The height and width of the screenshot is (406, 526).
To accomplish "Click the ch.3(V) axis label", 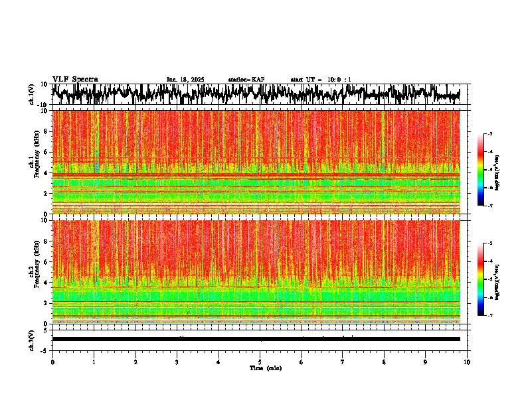I will [32, 340].
